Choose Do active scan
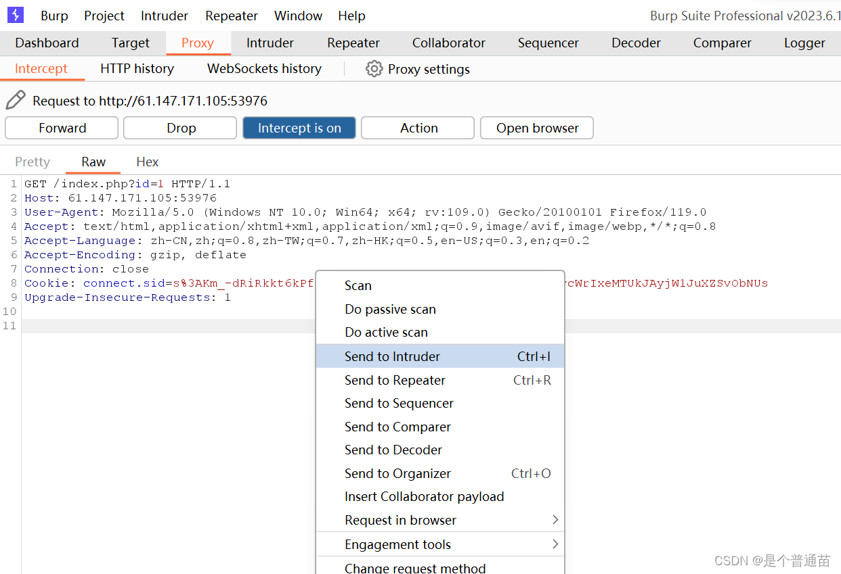The width and height of the screenshot is (841, 574). tap(440, 332)
